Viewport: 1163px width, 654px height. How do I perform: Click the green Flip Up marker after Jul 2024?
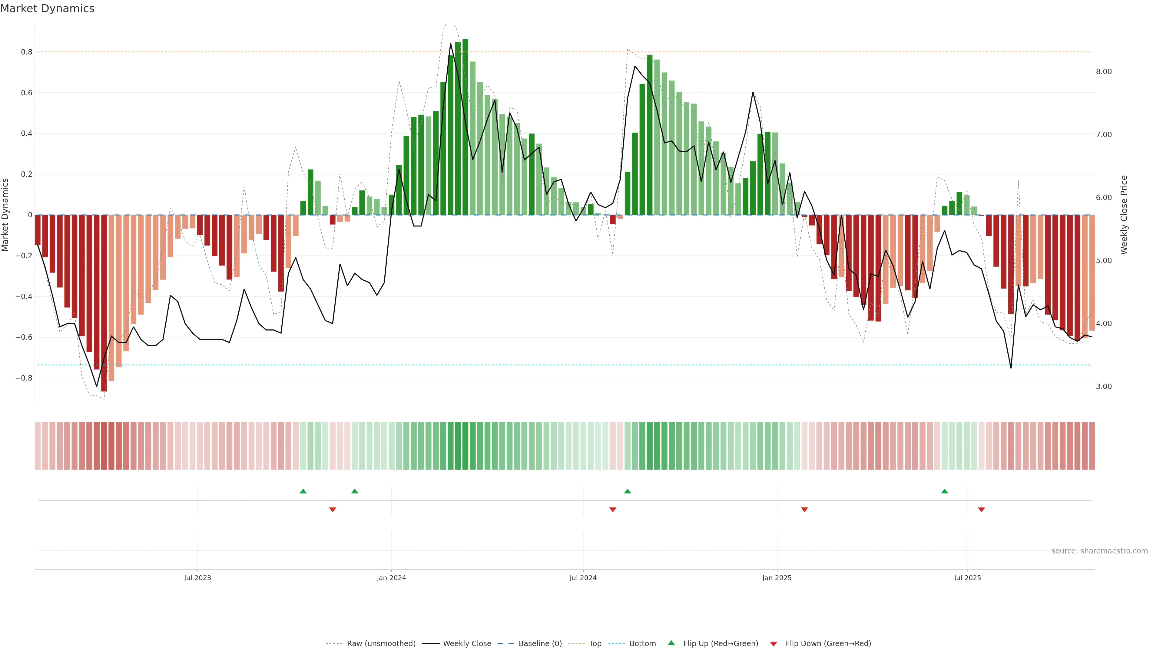click(x=628, y=491)
